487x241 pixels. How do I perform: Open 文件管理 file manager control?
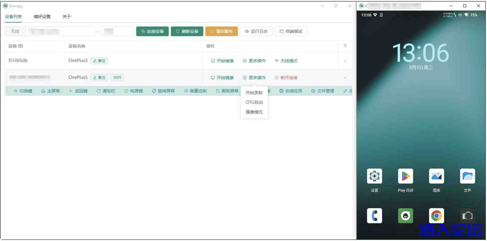[x=323, y=91]
